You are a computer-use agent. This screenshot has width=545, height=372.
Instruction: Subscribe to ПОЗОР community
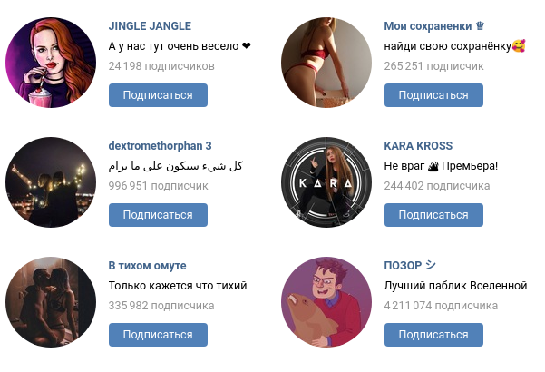433,335
